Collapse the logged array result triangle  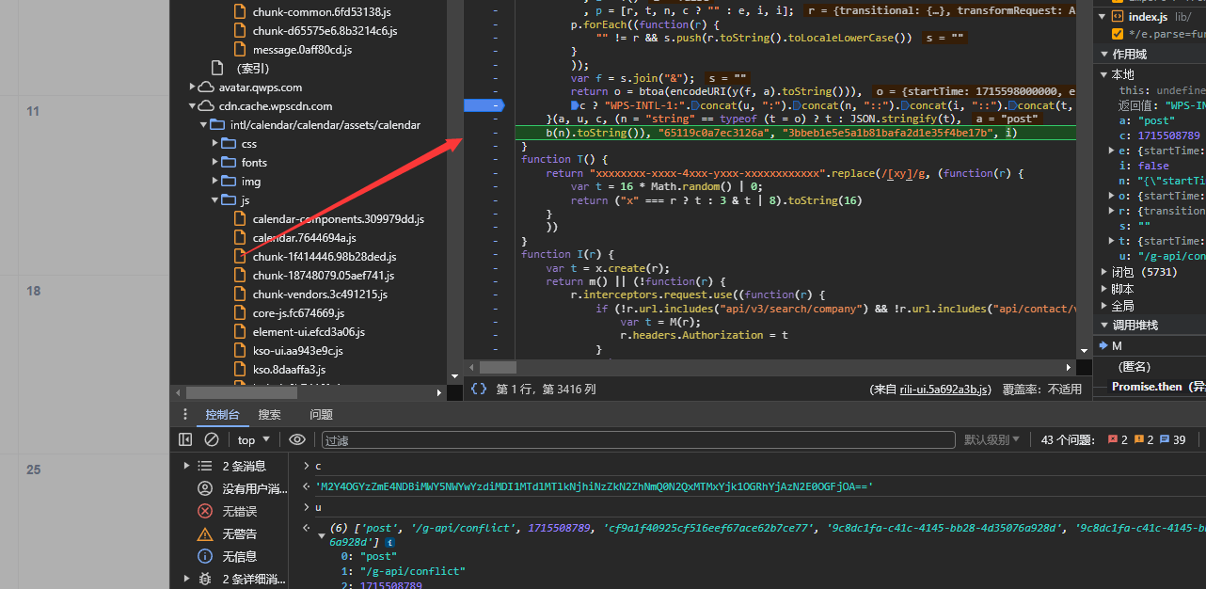pos(323,535)
